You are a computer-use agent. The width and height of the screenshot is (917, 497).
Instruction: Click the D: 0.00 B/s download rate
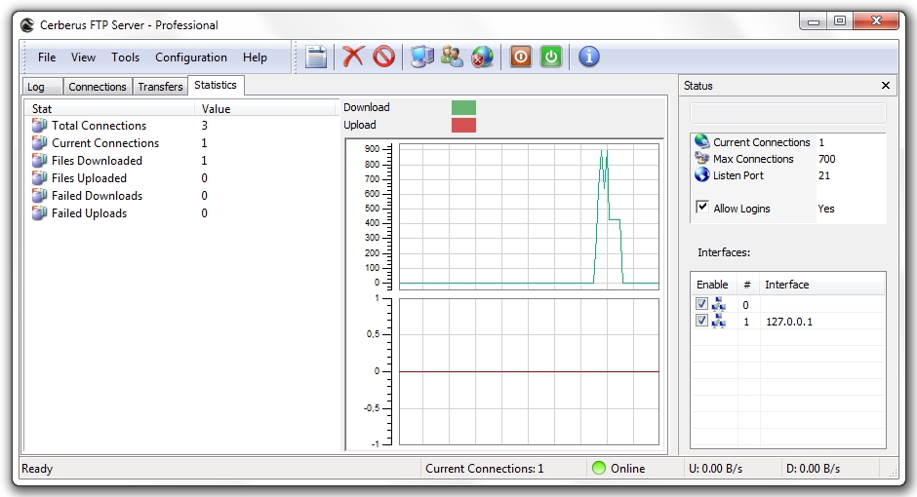[x=813, y=469]
